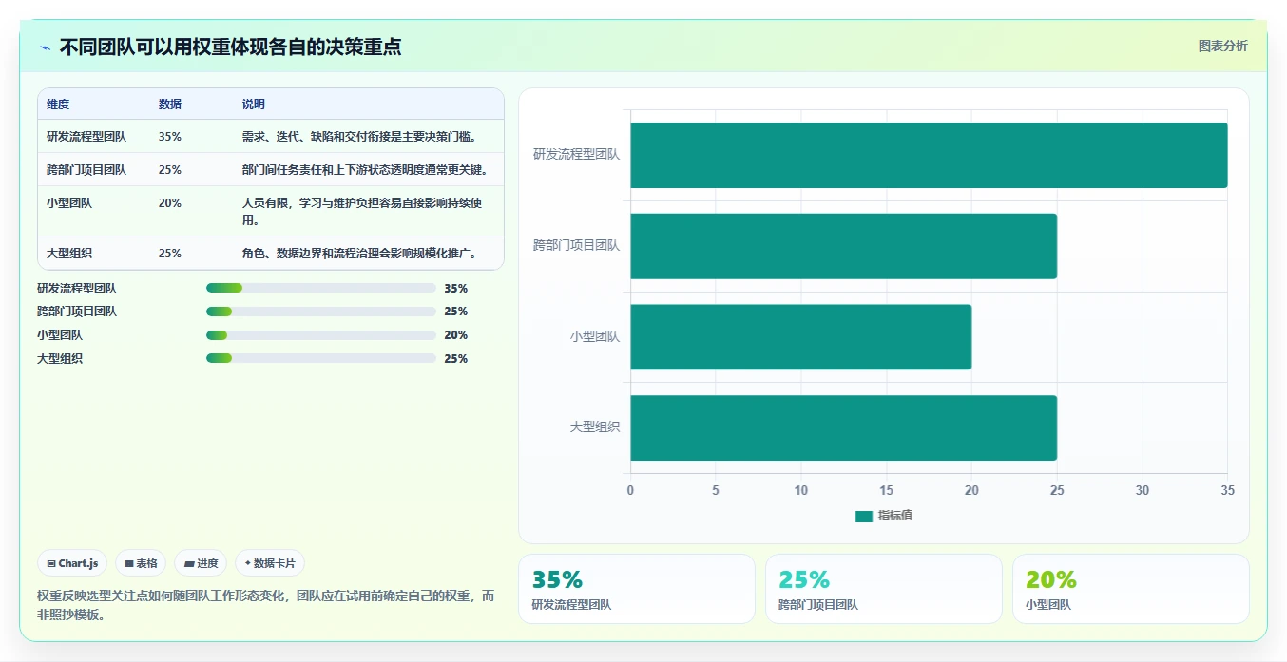Toggle the 指标值 legend color box
The width and height of the screenshot is (1287, 662).
[863, 516]
